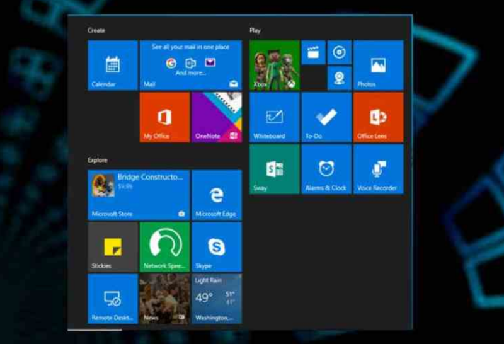This screenshot has width=504, height=344.
Task: Open the Stickies app tile
Action: pyautogui.click(x=112, y=246)
